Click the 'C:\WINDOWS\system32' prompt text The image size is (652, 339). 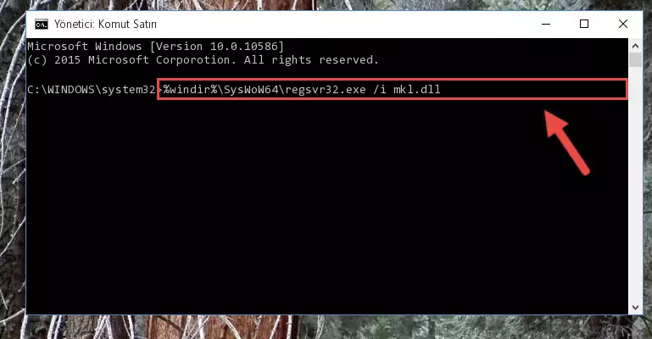91,89
